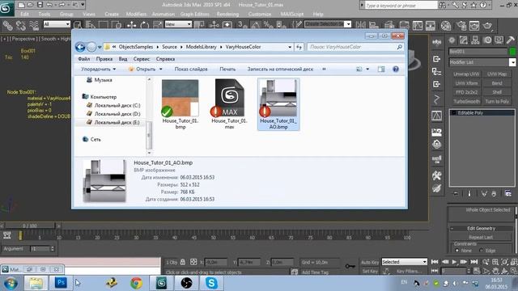518x291 pixels.
Task: Open the selection filter All dropdown
Action: [57, 24]
